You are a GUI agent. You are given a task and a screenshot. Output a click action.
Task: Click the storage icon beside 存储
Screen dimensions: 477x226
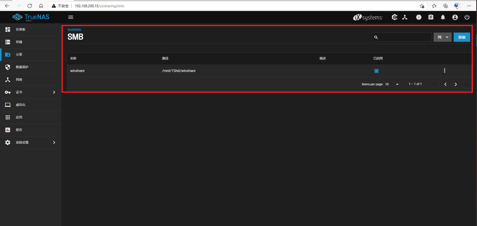(8, 42)
